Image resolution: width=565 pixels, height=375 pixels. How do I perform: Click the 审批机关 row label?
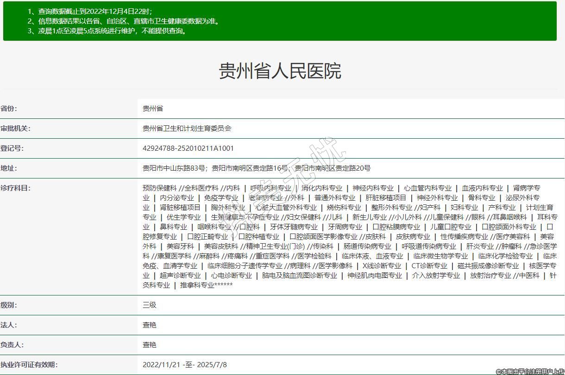15,129
